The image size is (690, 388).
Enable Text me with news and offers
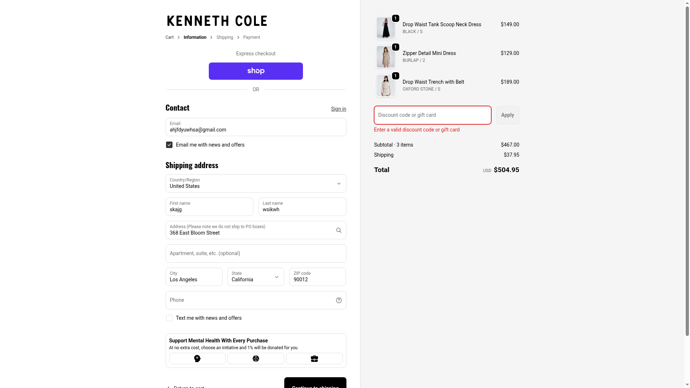coord(169,318)
